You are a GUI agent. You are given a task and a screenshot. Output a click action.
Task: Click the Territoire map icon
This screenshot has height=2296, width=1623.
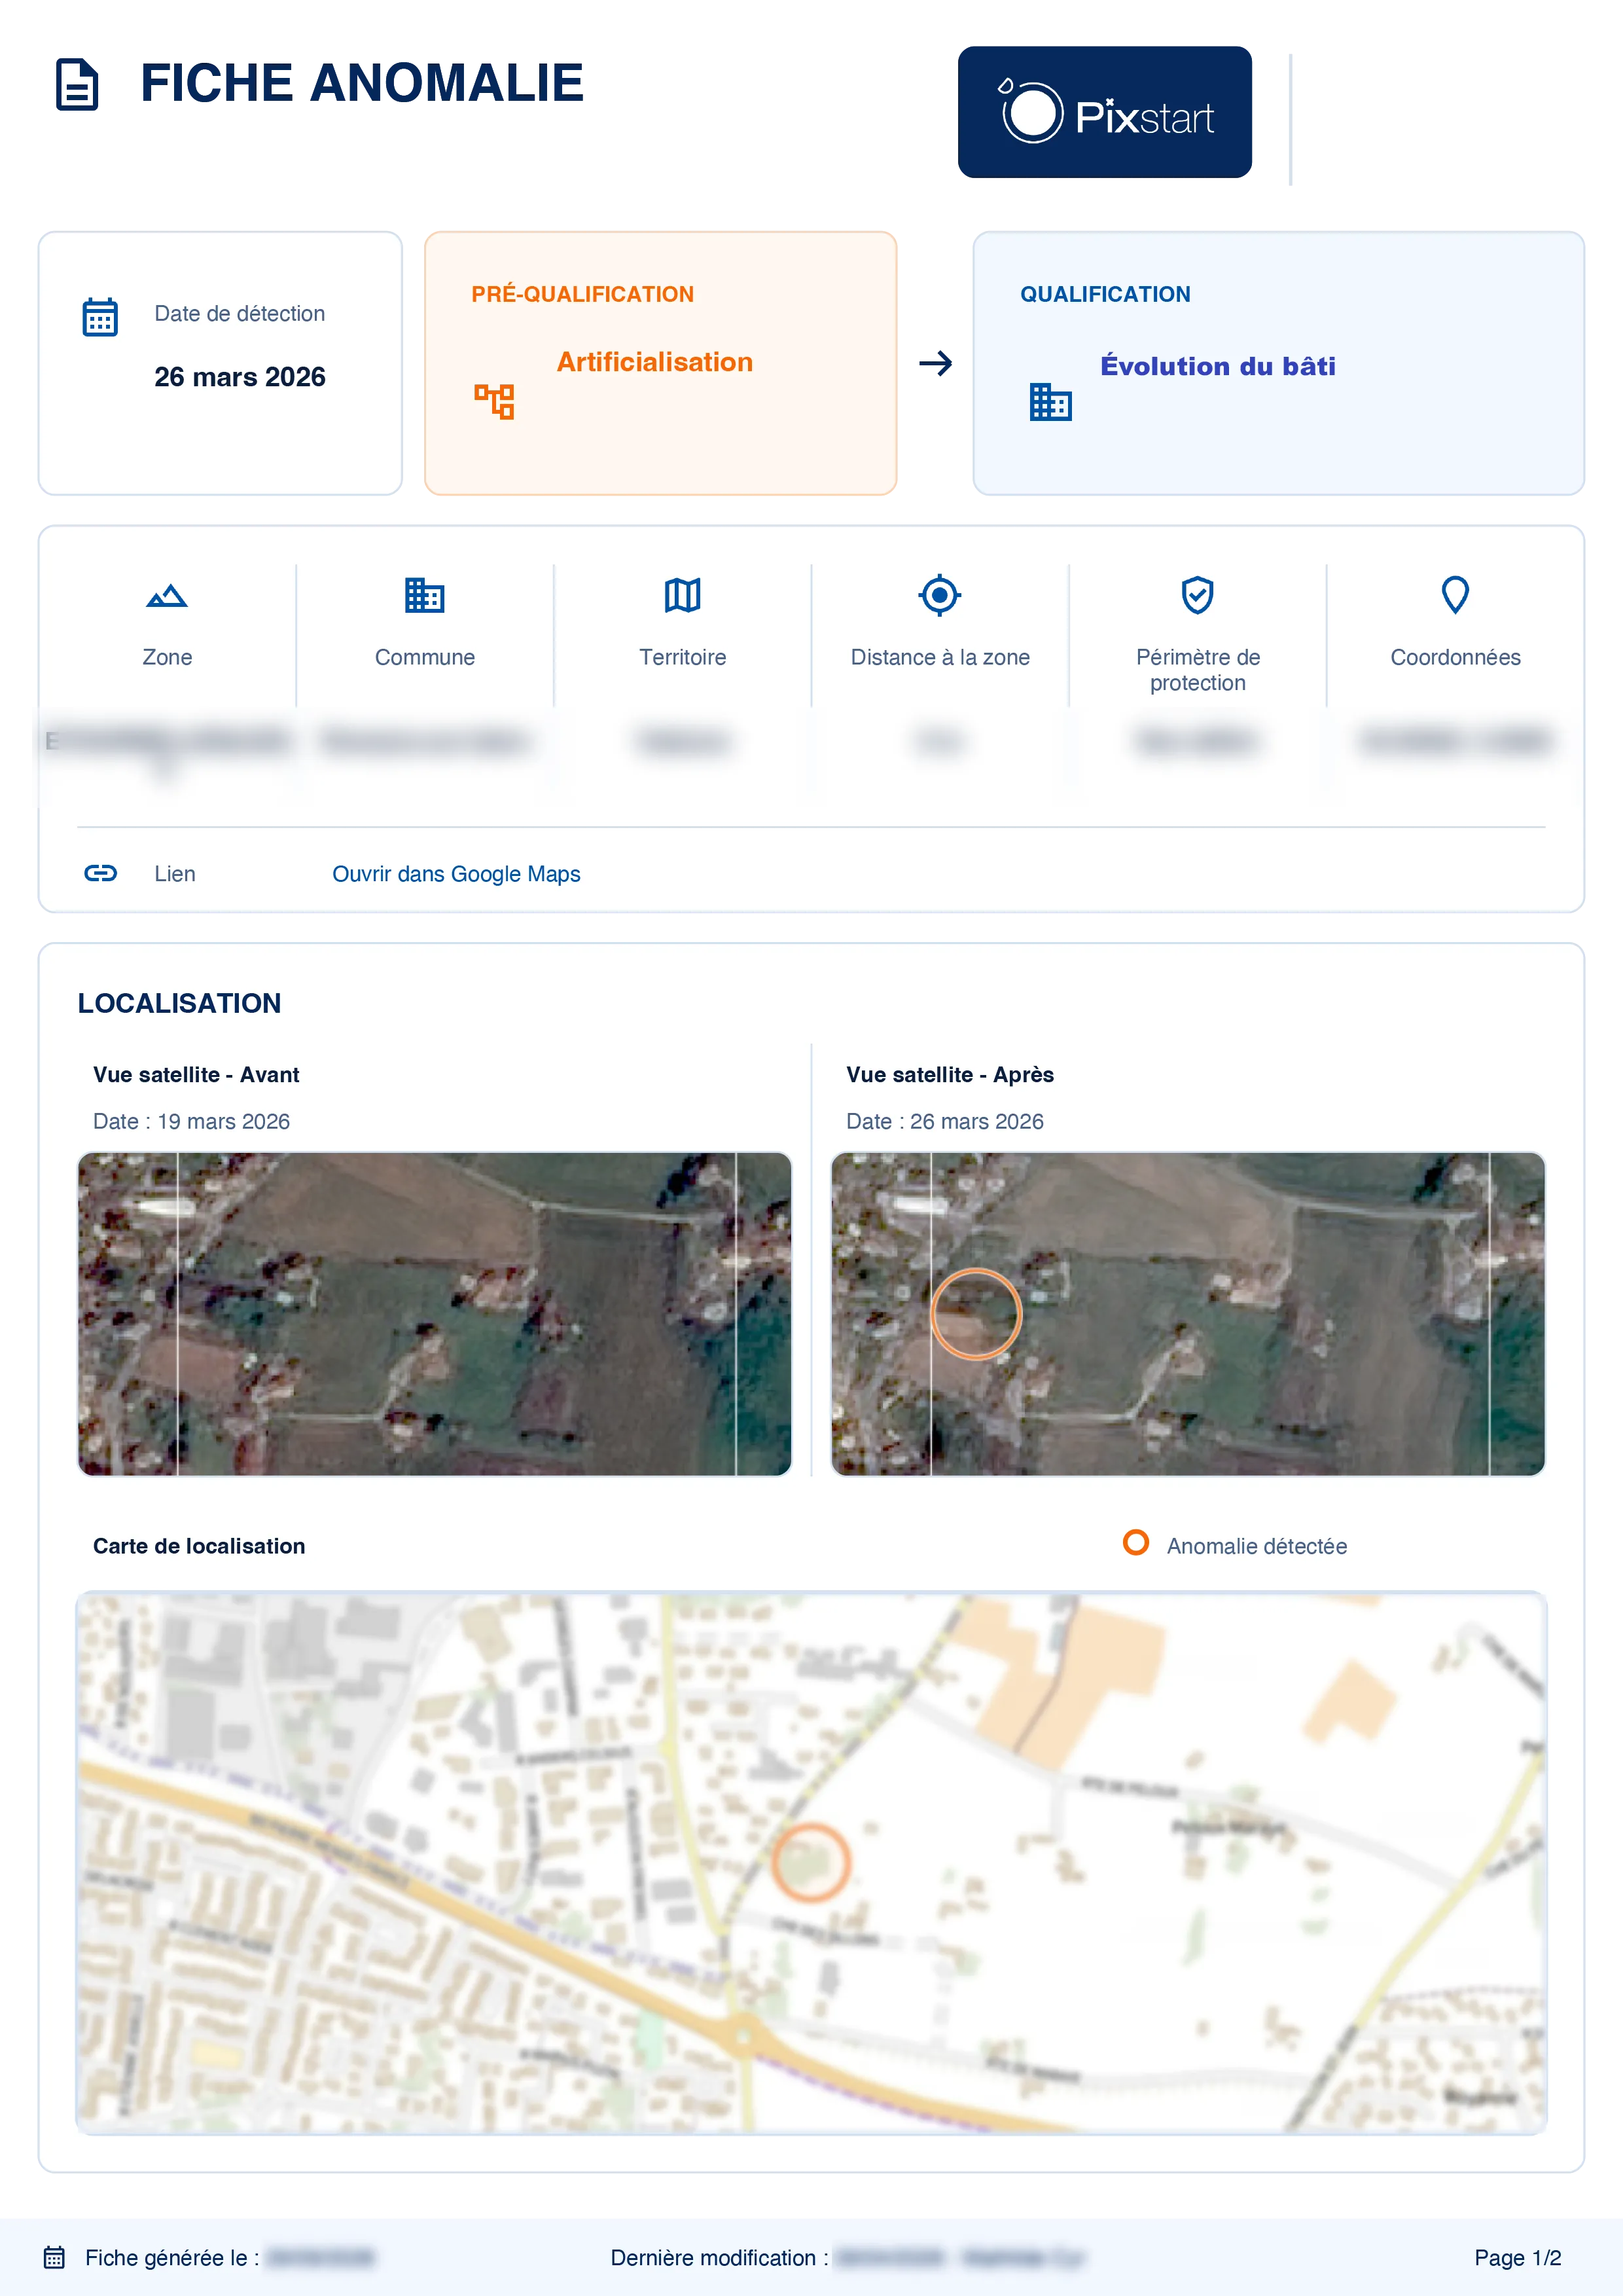pyautogui.click(x=683, y=595)
